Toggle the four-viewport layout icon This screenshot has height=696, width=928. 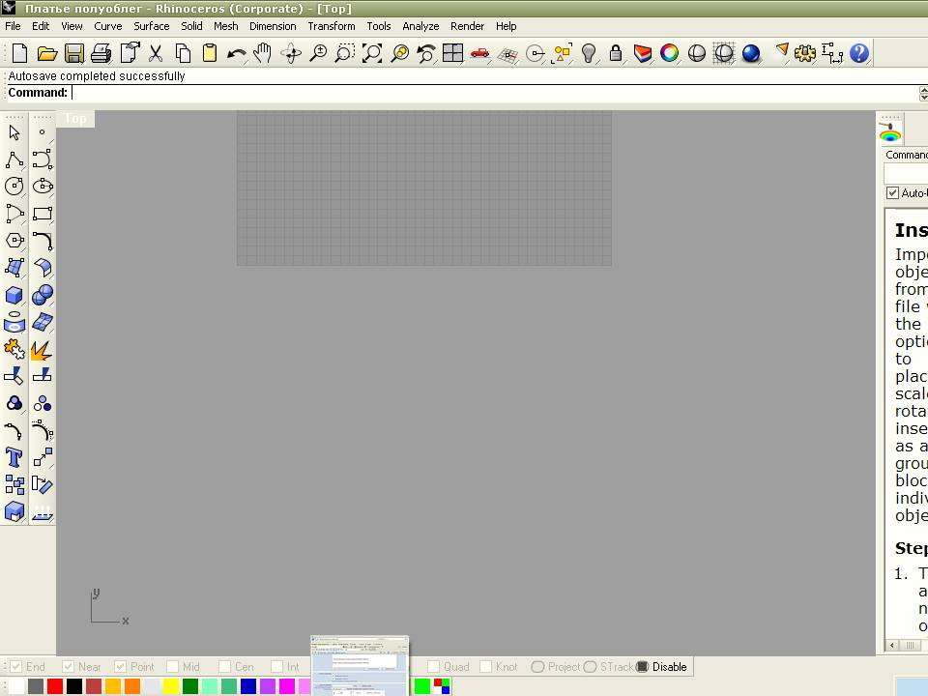(452, 53)
